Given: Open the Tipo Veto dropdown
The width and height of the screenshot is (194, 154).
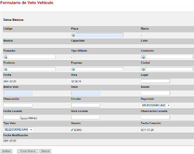Looking at the screenshot, I should (x=18, y=129).
